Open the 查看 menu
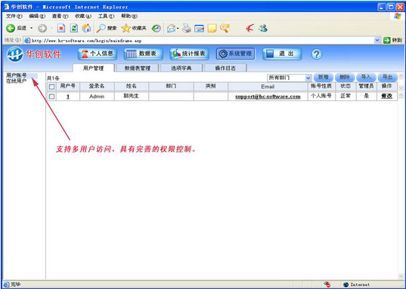 (x=60, y=16)
